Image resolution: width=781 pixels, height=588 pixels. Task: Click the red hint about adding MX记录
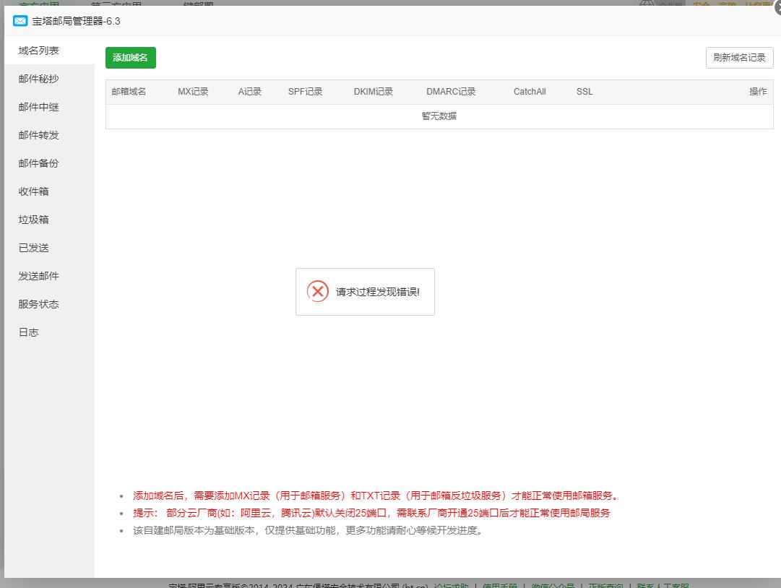pyautogui.click(x=376, y=496)
